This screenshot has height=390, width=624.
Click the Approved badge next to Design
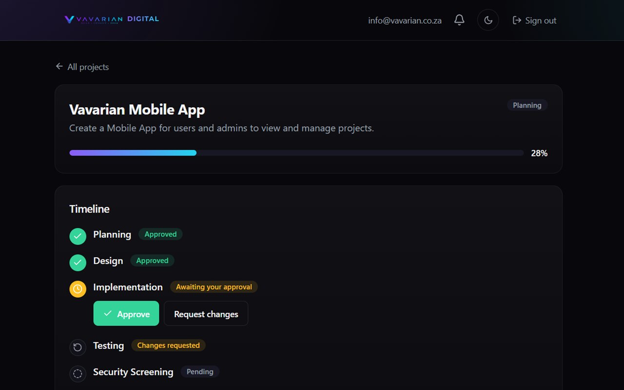[152, 261]
